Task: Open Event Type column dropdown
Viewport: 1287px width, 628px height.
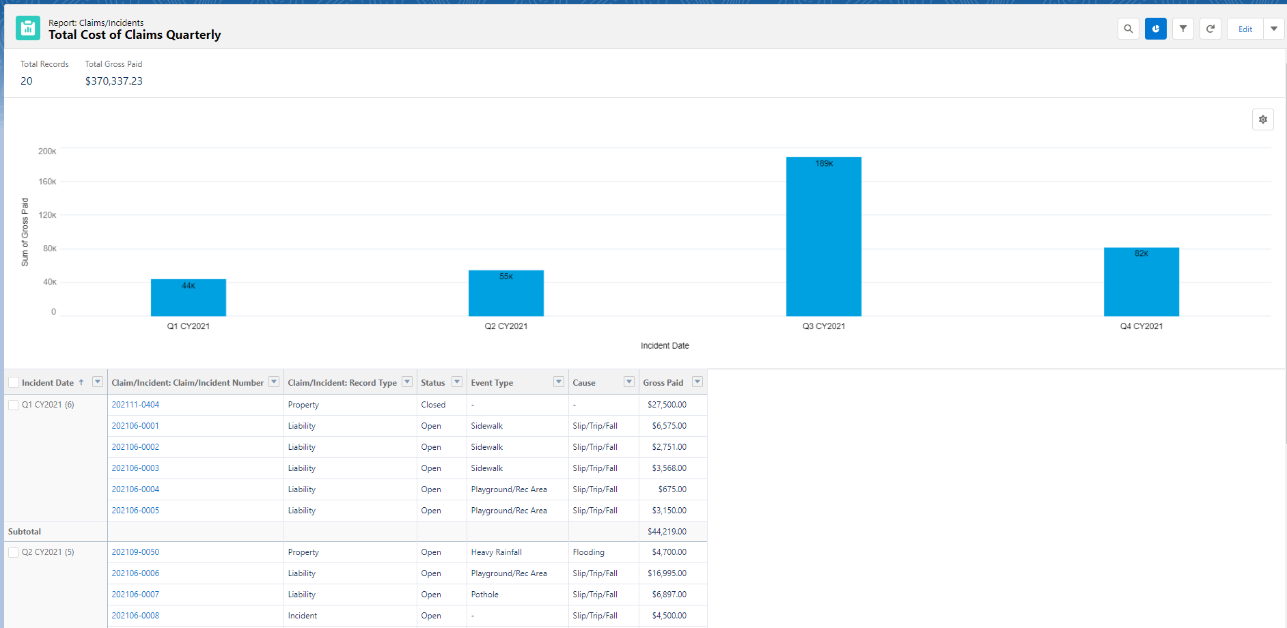Action: [x=559, y=382]
